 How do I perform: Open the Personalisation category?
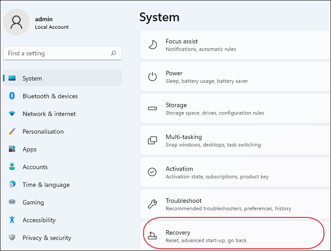point(43,131)
